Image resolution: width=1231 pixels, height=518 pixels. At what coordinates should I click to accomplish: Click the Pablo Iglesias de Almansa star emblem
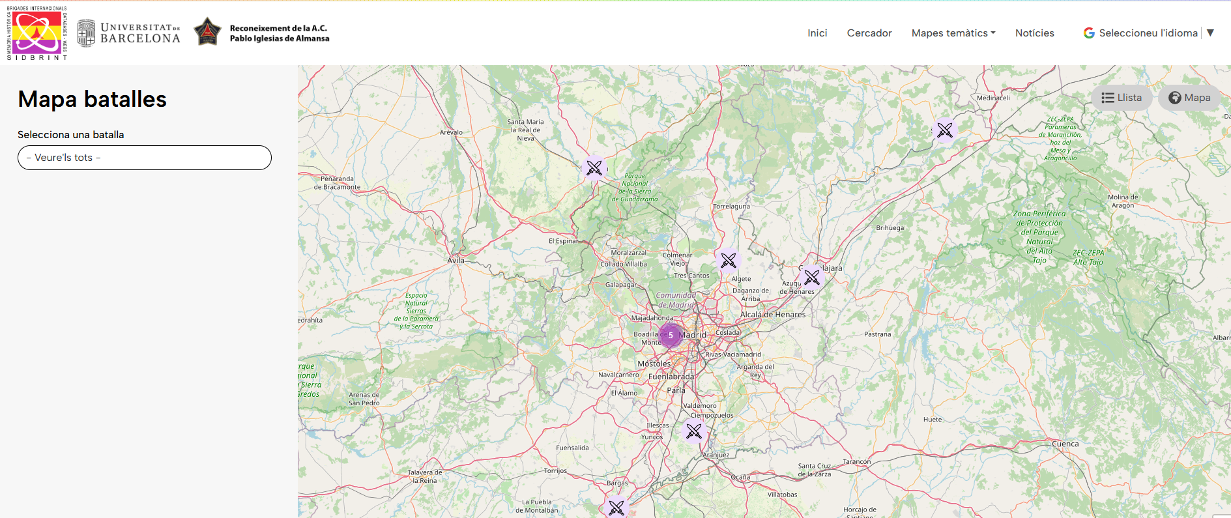[207, 32]
